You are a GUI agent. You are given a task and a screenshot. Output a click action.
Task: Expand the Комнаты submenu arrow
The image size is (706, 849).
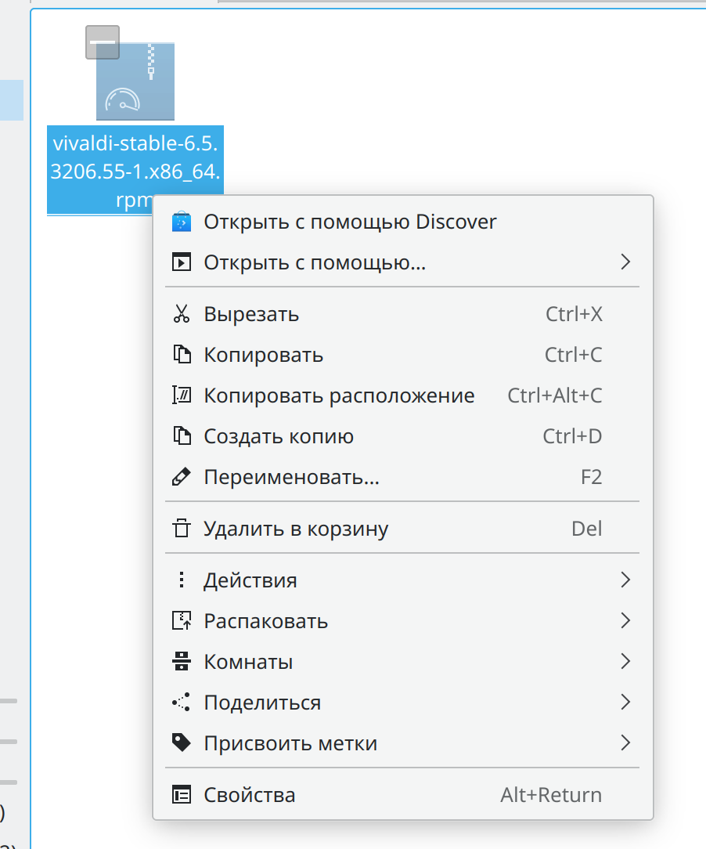[625, 662]
